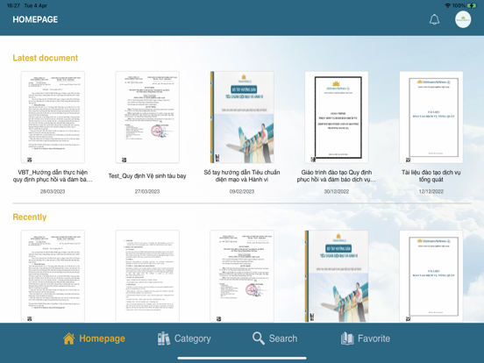The height and width of the screenshot is (363, 484).
Task: Open first Recently document thumbnail
Action: point(53,276)
